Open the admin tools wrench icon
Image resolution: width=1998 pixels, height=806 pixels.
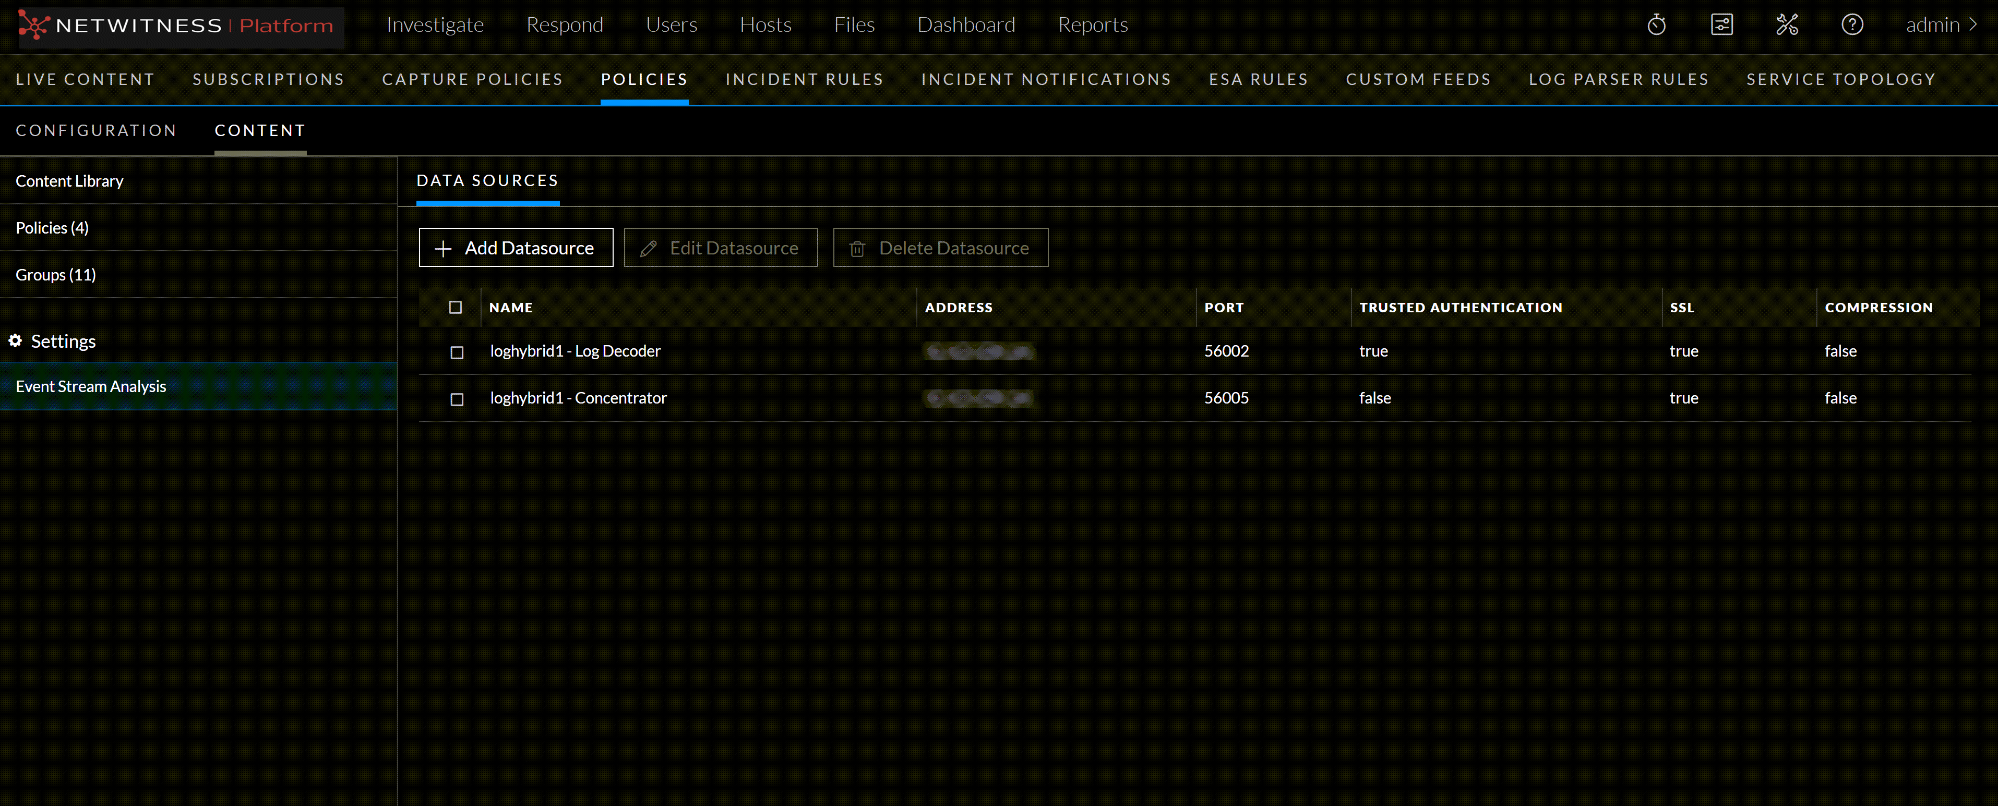pos(1787,25)
